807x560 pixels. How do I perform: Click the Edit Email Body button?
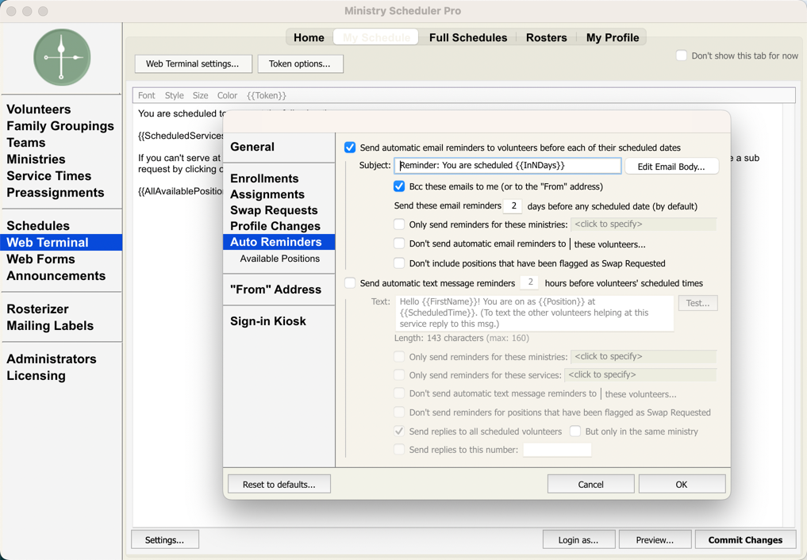(x=671, y=167)
